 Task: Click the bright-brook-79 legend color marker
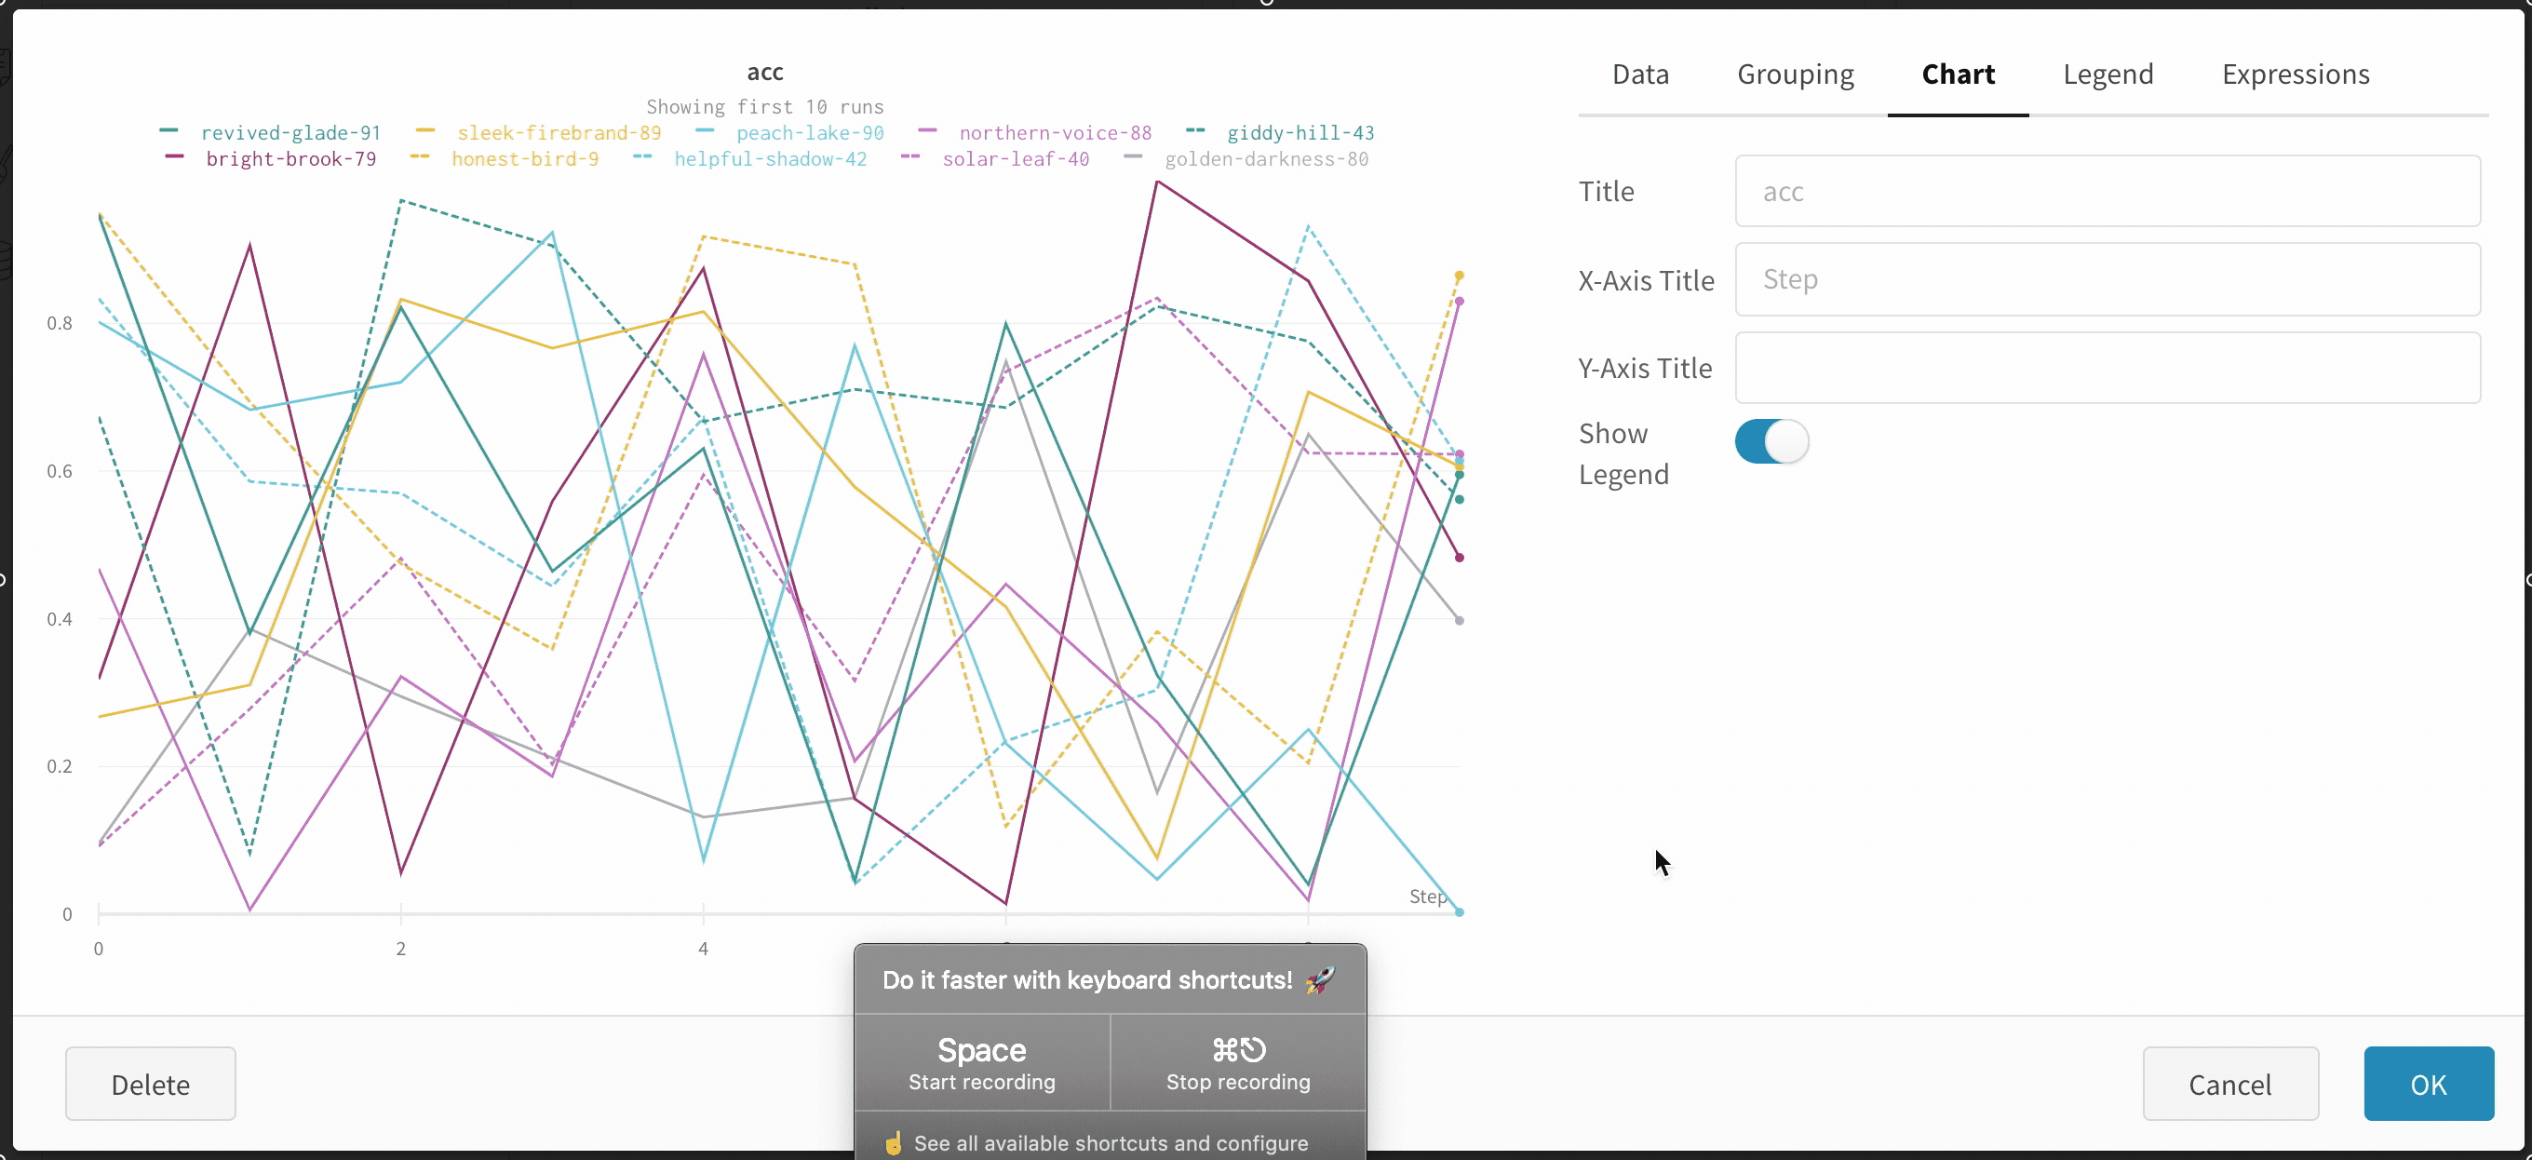click(x=174, y=157)
